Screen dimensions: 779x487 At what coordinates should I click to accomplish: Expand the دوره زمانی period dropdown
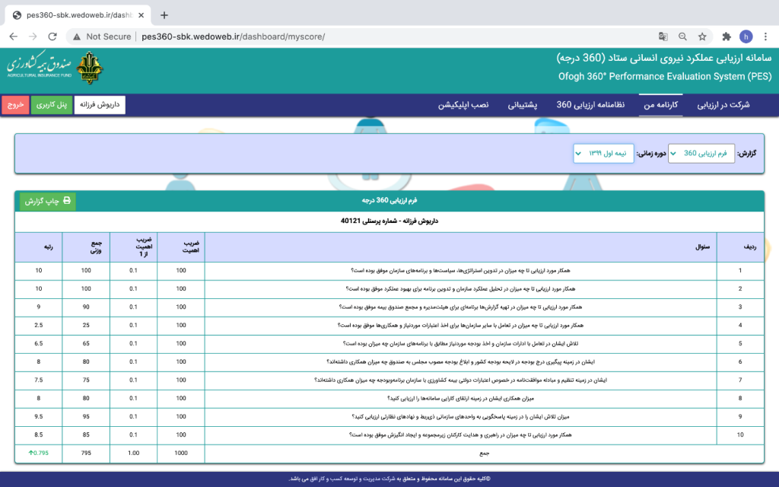click(x=603, y=153)
